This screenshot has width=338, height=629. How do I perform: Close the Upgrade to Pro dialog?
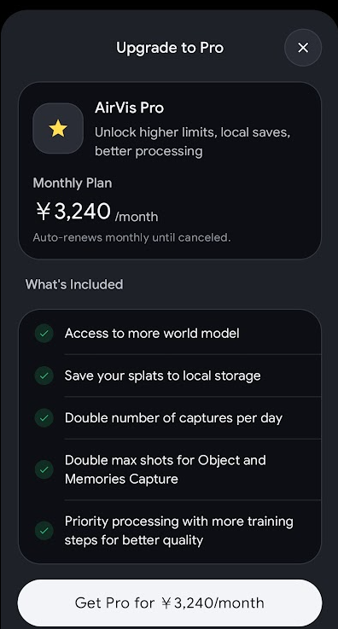(303, 48)
